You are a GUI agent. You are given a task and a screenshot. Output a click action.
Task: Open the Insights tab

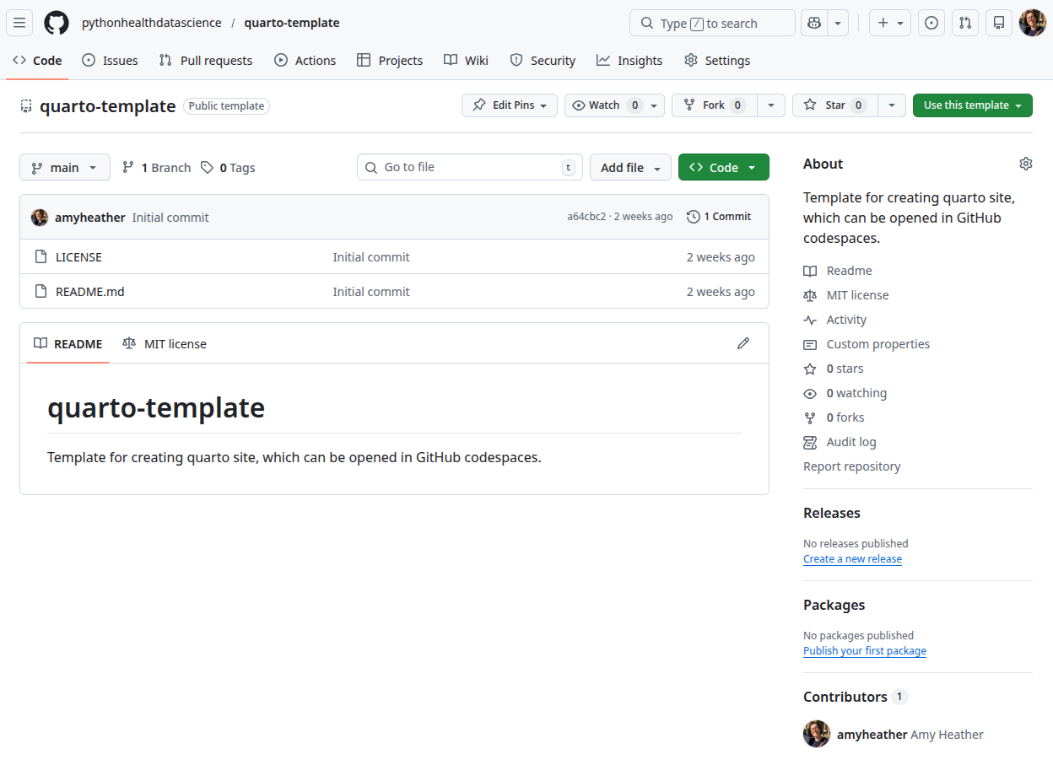629,60
